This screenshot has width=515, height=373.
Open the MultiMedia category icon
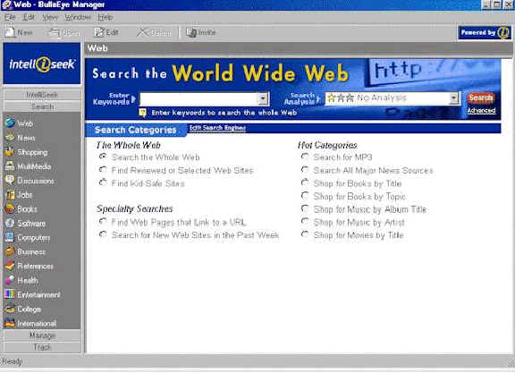(10, 166)
